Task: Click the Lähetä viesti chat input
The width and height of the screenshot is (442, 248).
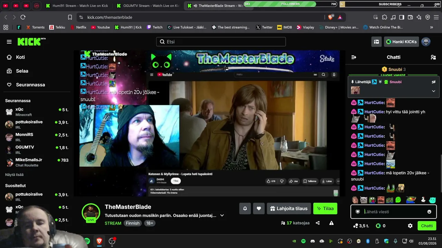Action: [394, 212]
